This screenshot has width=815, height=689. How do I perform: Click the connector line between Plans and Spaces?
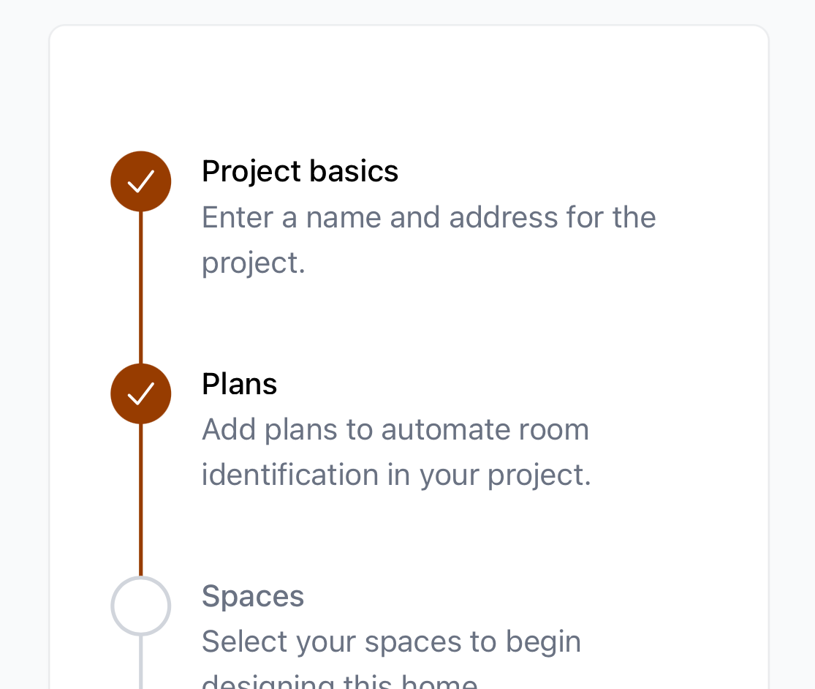(x=141, y=500)
